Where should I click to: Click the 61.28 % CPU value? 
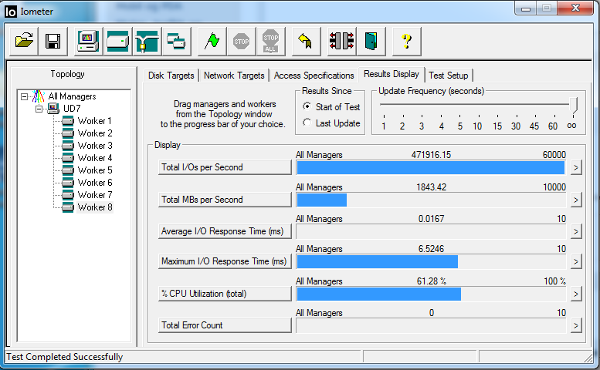pos(431,281)
